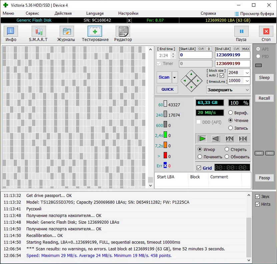
Task: Click the green play forward arrow button
Action: point(202,139)
